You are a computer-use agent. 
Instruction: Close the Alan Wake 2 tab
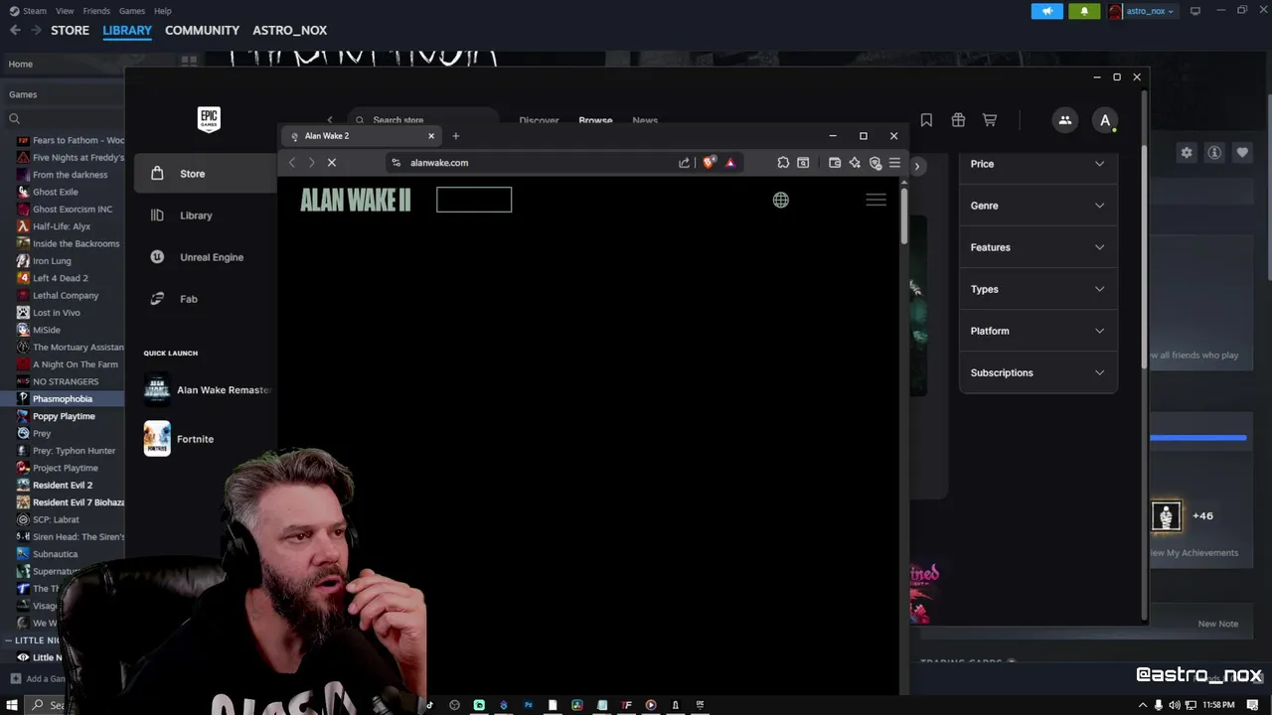[x=431, y=136]
